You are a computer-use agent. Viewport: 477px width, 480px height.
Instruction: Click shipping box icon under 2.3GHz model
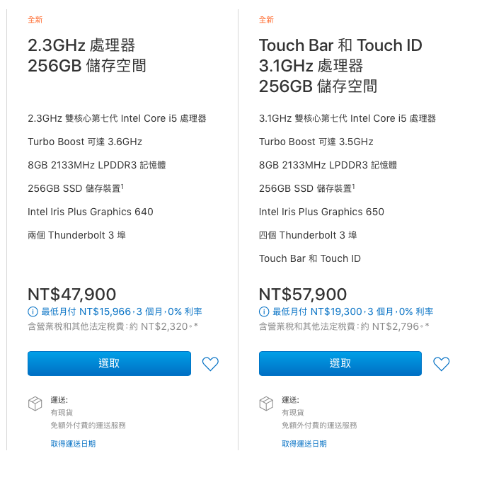pyautogui.click(x=35, y=404)
